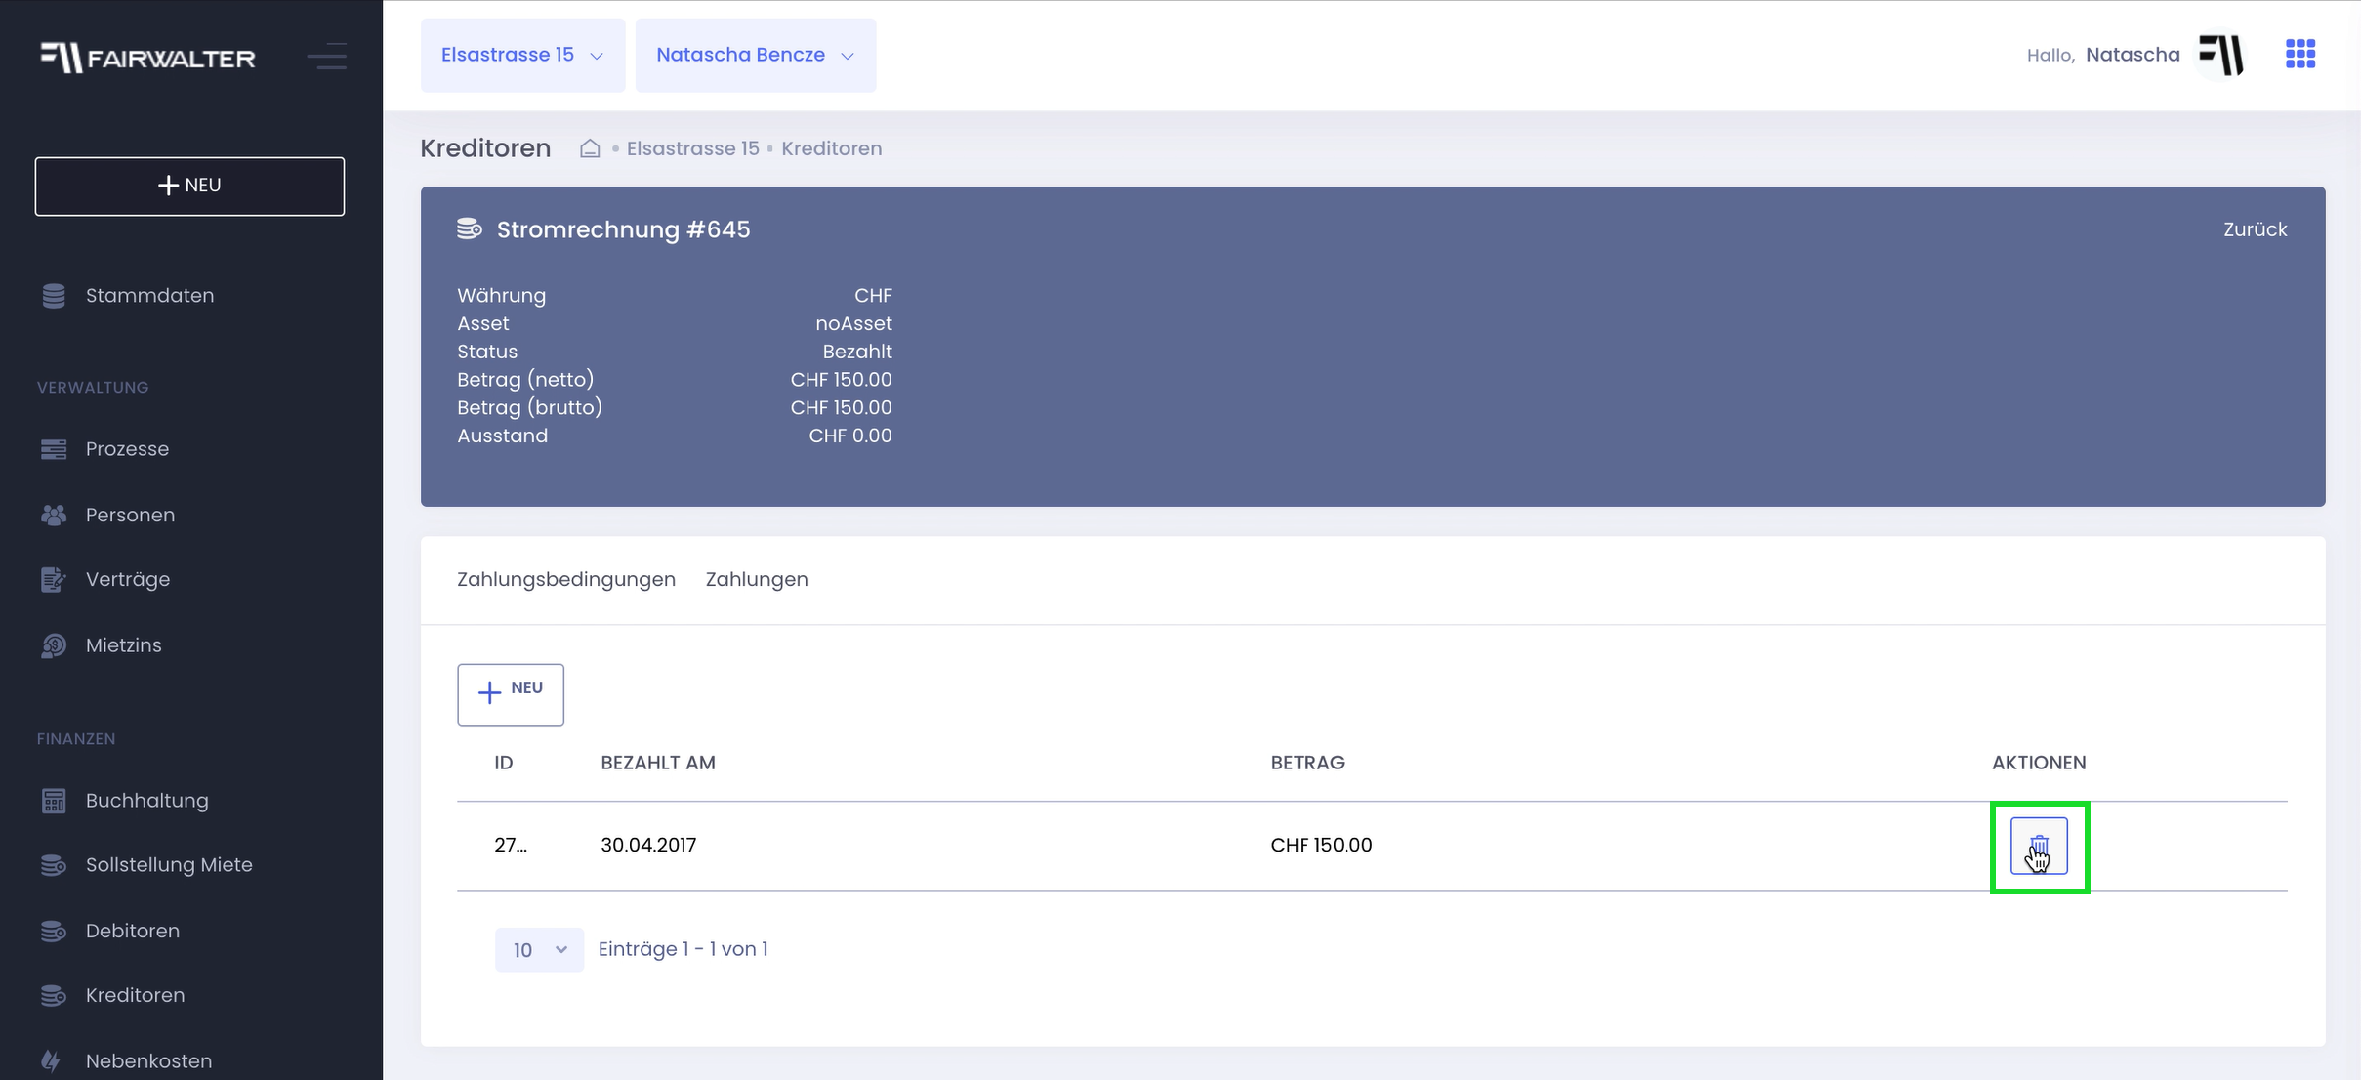The width and height of the screenshot is (2361, 1080).
Task: Click the Einträge 1 - 1 von 1 text
Action: tap(683, 949)
